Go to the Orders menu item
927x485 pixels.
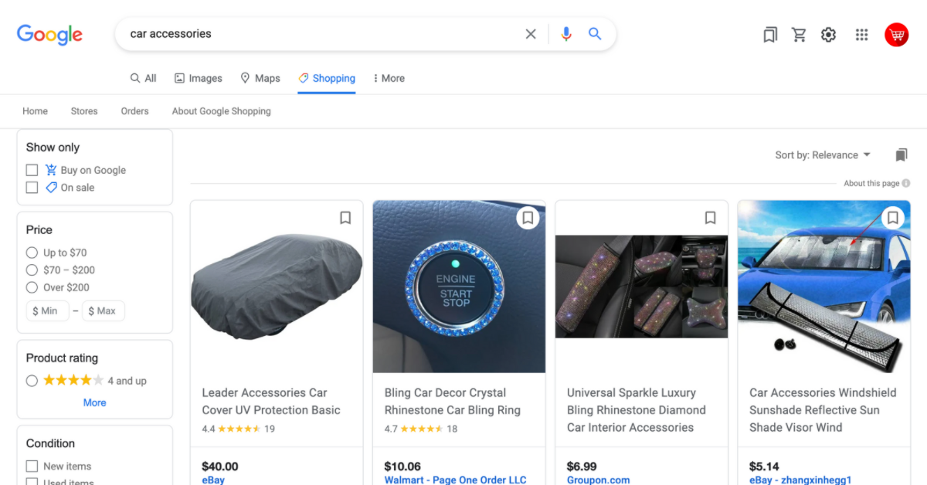click(x=134, y=111)
